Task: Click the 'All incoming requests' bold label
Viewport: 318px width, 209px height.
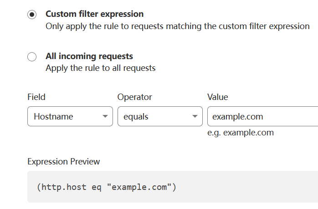Action: click(89, 56)
